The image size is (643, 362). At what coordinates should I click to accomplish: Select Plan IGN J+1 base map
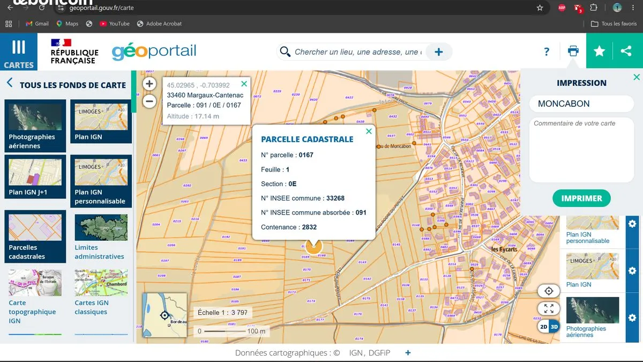pyautogui.click(x=35, y=177)
